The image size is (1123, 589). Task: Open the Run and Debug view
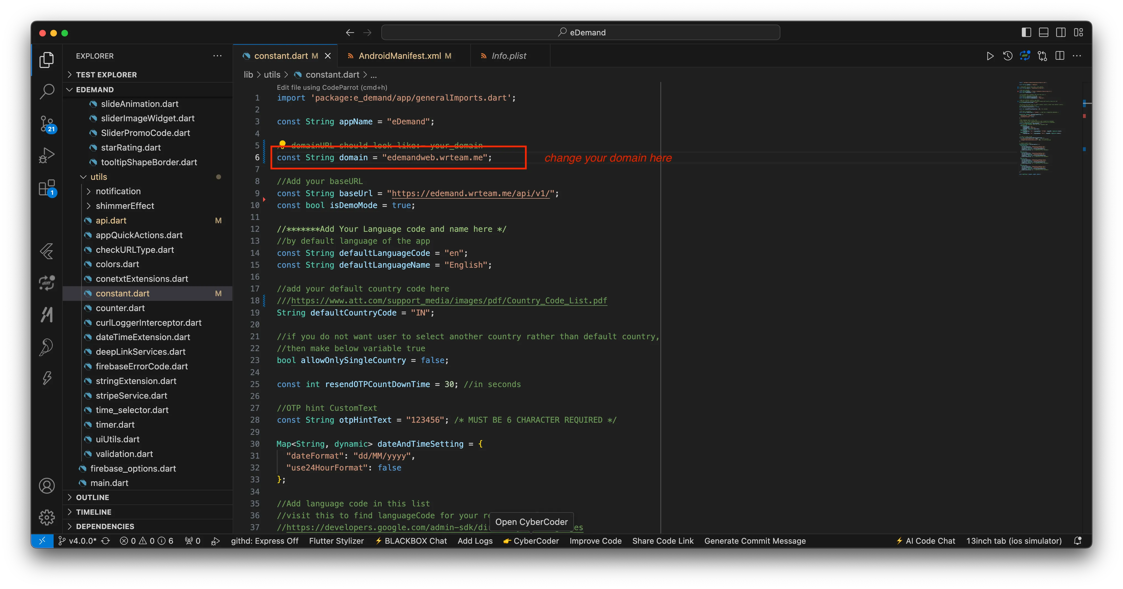point(47,156)
